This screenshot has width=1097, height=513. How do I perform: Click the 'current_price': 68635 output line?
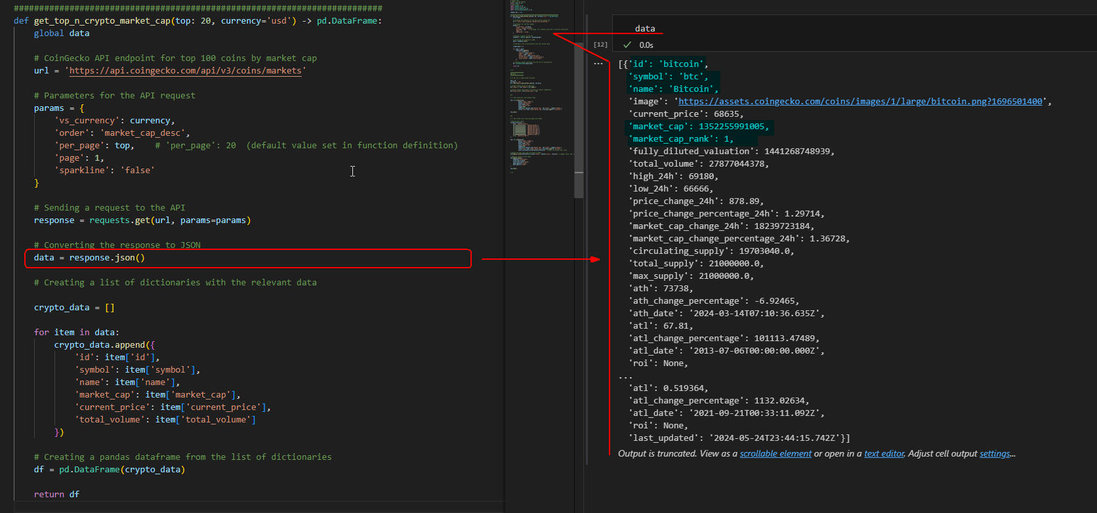point(686,114)
